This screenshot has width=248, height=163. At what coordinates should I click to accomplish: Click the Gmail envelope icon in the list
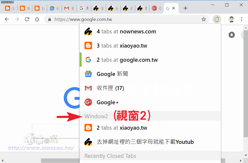pos(88,88)
